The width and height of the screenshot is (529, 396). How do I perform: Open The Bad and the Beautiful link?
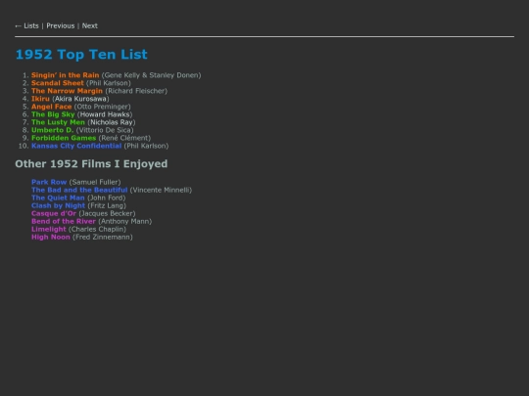click(79, 190)
